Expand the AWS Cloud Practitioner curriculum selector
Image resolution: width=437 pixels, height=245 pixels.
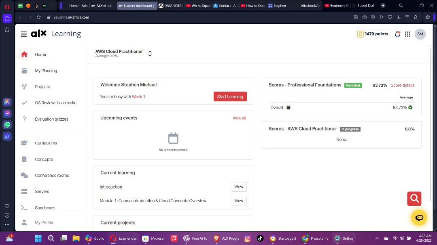[x=150, y=53]
